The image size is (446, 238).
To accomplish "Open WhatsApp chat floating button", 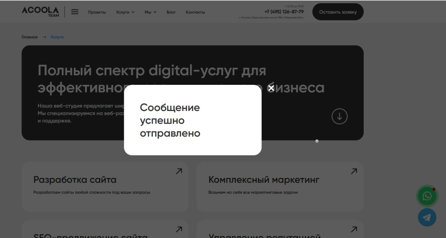I will 427,196.
